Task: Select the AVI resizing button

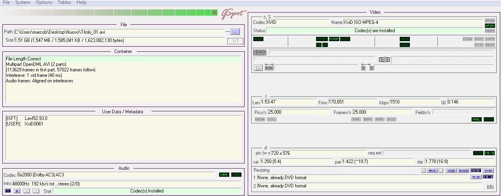Action: click(432, 171)
